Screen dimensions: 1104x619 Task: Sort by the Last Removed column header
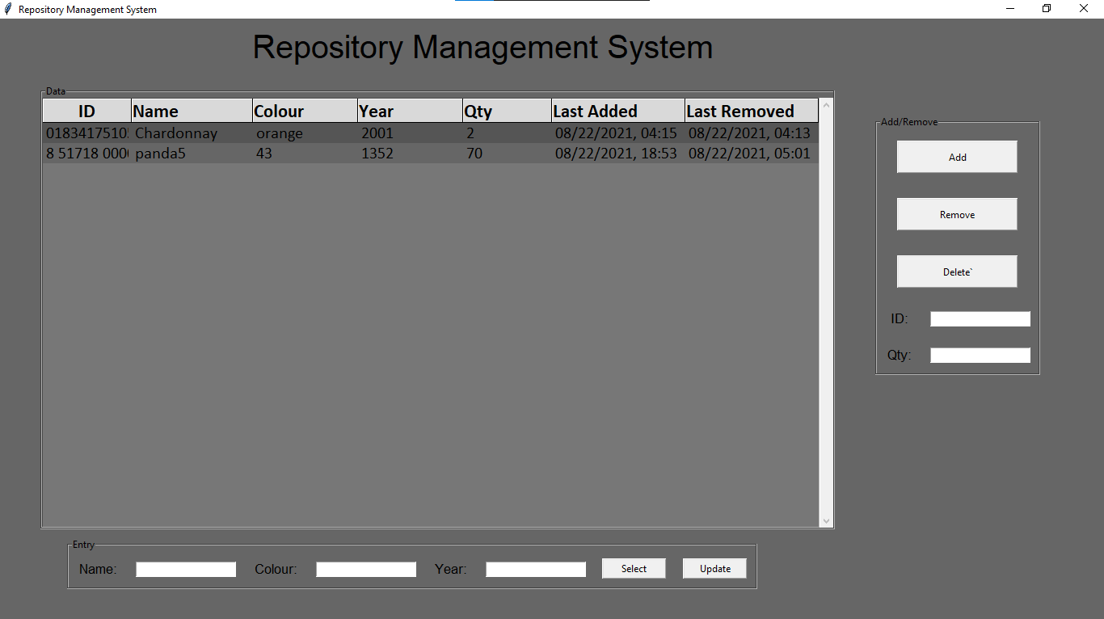[750, 110]
